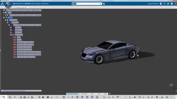Click the circular refresh arrow icon

[x=52, y=97]
